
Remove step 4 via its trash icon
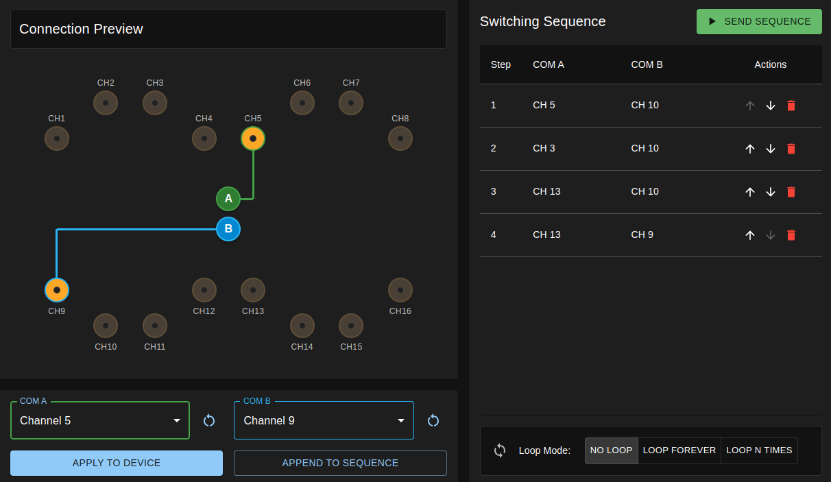coord(791,235)
